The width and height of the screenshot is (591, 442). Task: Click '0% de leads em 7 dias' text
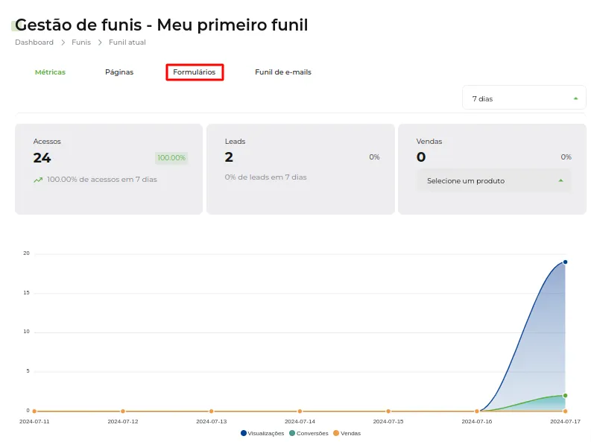pyautogui.click(x=266, y=177)
